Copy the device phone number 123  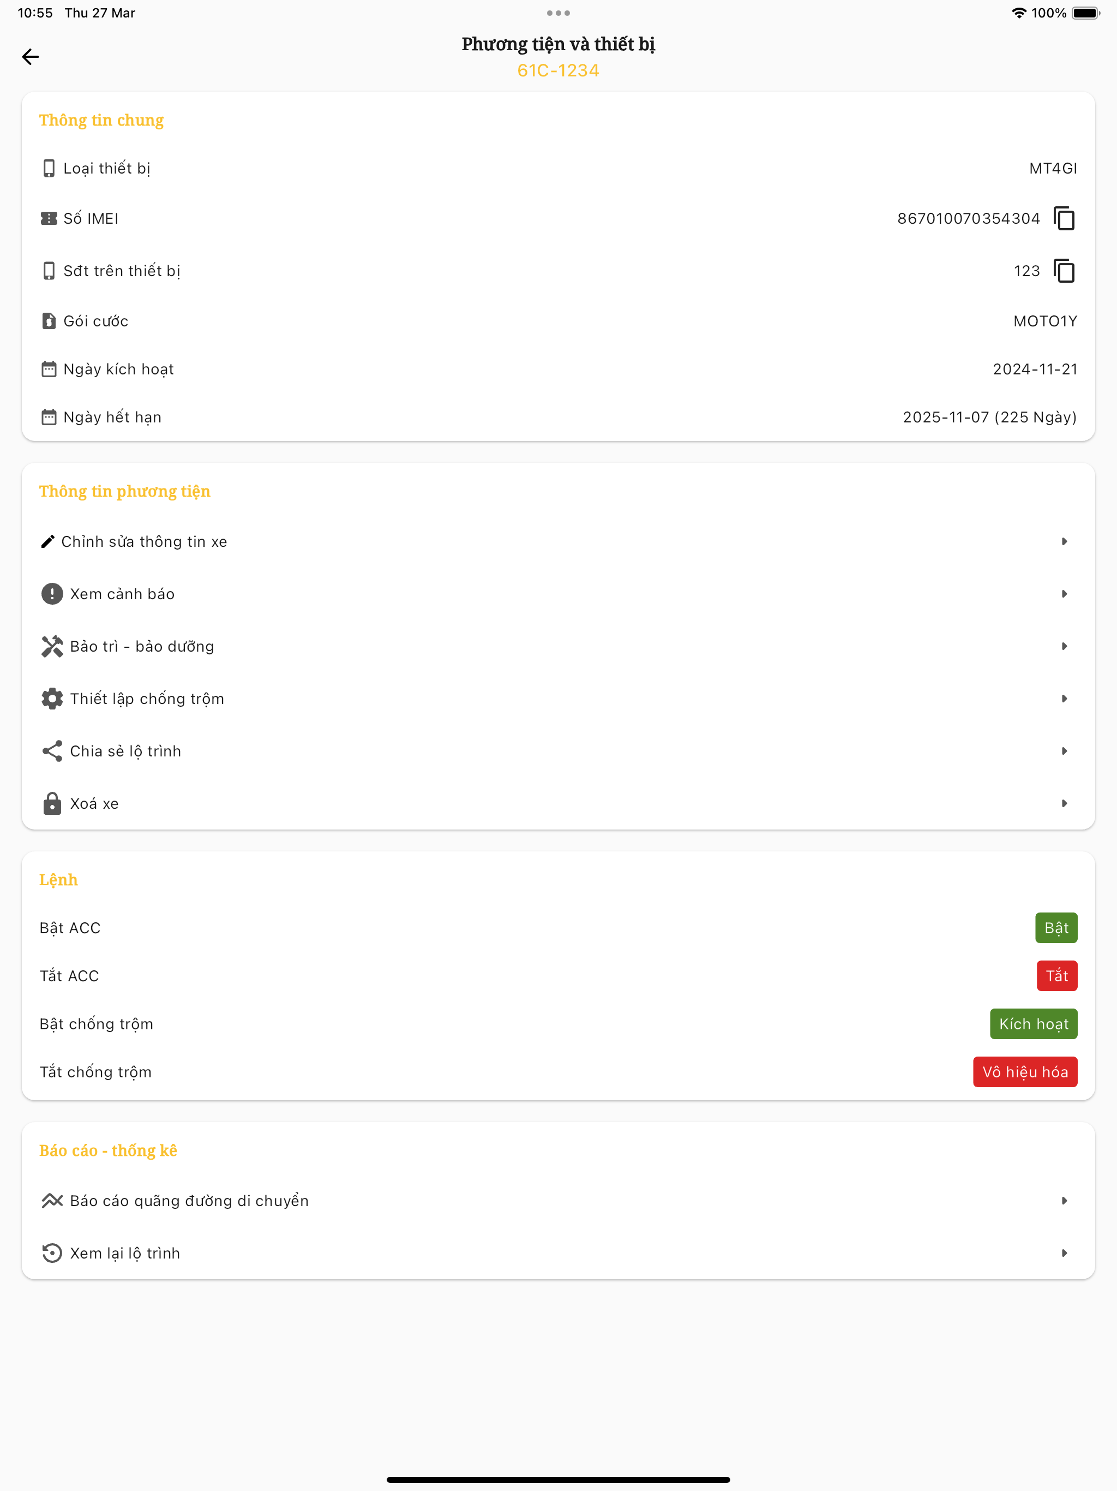click(1065, 270)
